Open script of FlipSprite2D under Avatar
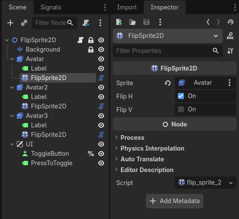Screen dimensions: 239x219 point(101,78)
